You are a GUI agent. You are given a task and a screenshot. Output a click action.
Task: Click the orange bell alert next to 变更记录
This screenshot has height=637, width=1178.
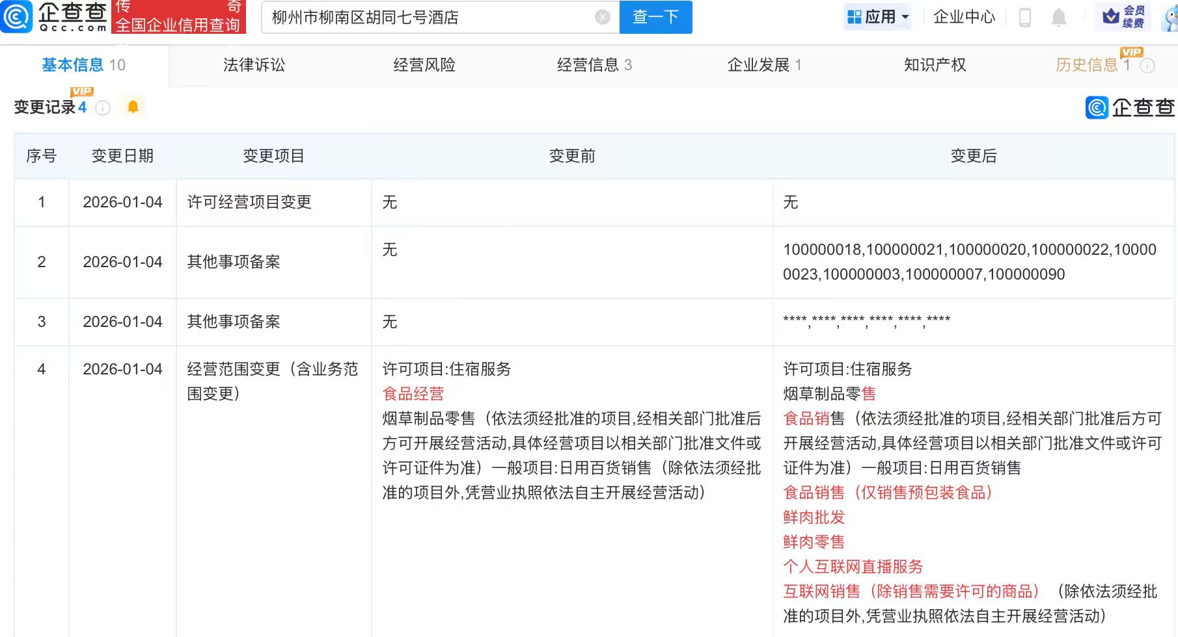[x=133, y=107]
